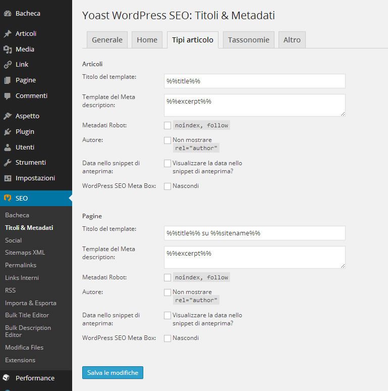Select the Tipi articolo tab
Image resolution: width=388 pixels, height=391 pixels.
193,40
